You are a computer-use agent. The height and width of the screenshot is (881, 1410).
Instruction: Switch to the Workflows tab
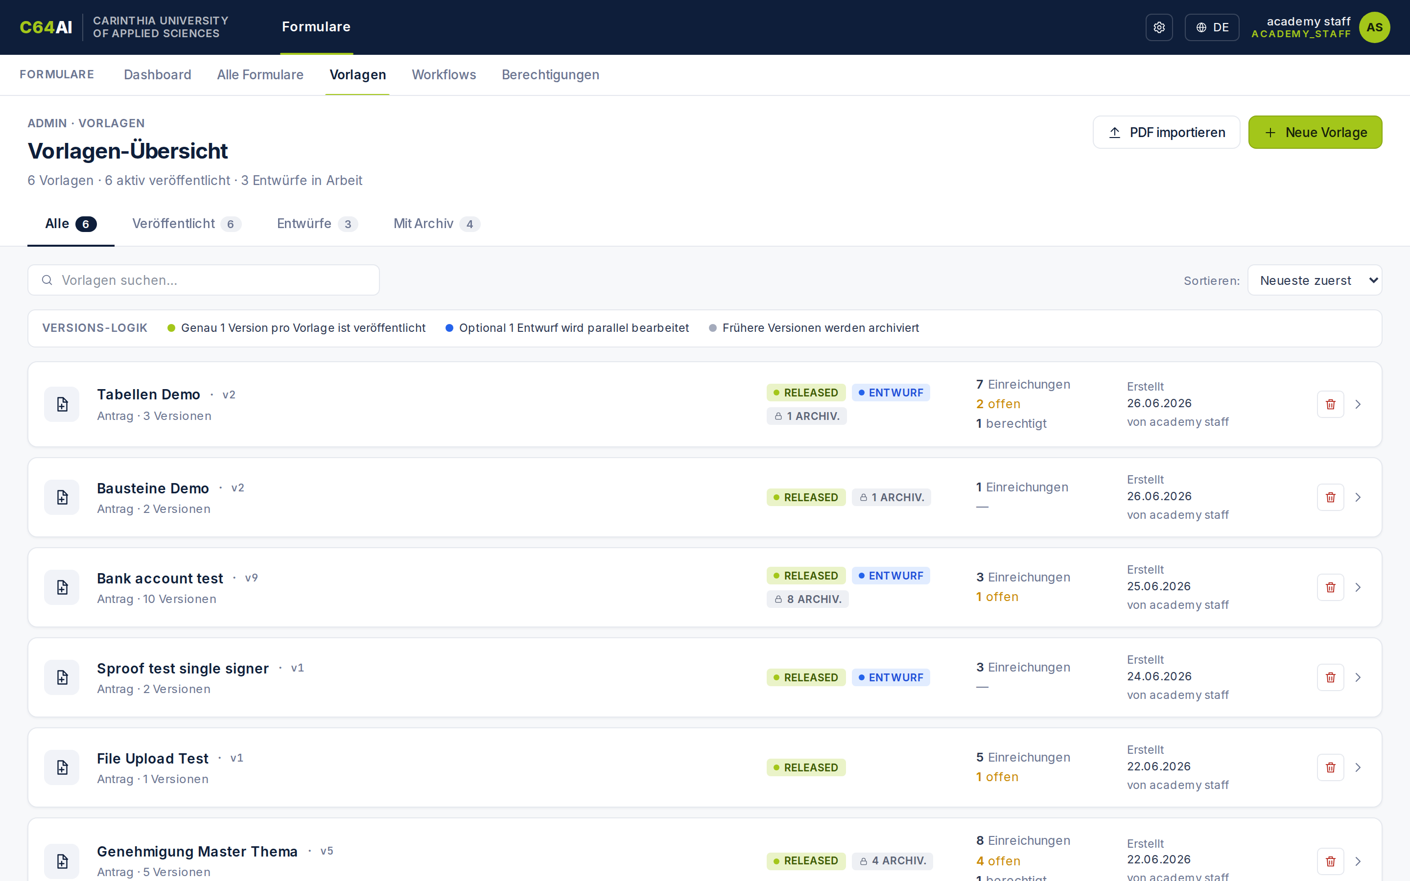(444, 74)
